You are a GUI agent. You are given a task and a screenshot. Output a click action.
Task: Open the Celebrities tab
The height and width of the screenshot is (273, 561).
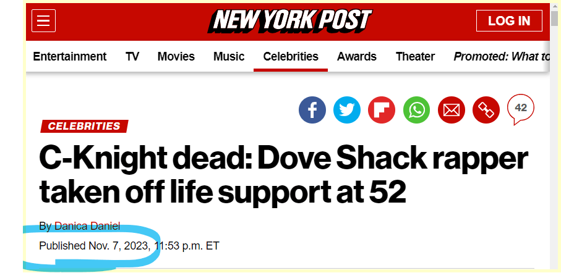click(x=291, y=56)
